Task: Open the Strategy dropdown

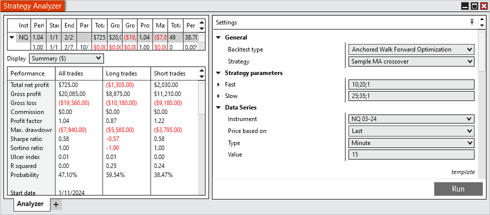Action: coord(411,61)
